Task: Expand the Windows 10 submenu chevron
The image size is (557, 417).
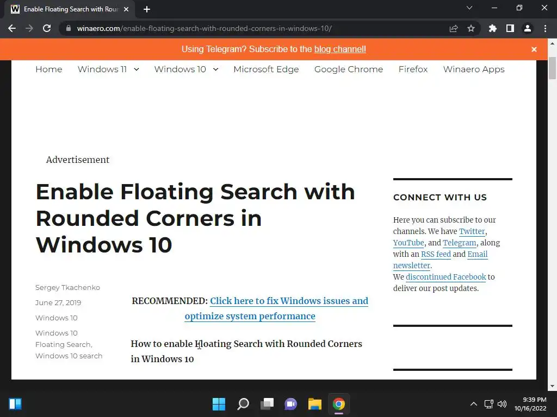Action: [215, 69]
